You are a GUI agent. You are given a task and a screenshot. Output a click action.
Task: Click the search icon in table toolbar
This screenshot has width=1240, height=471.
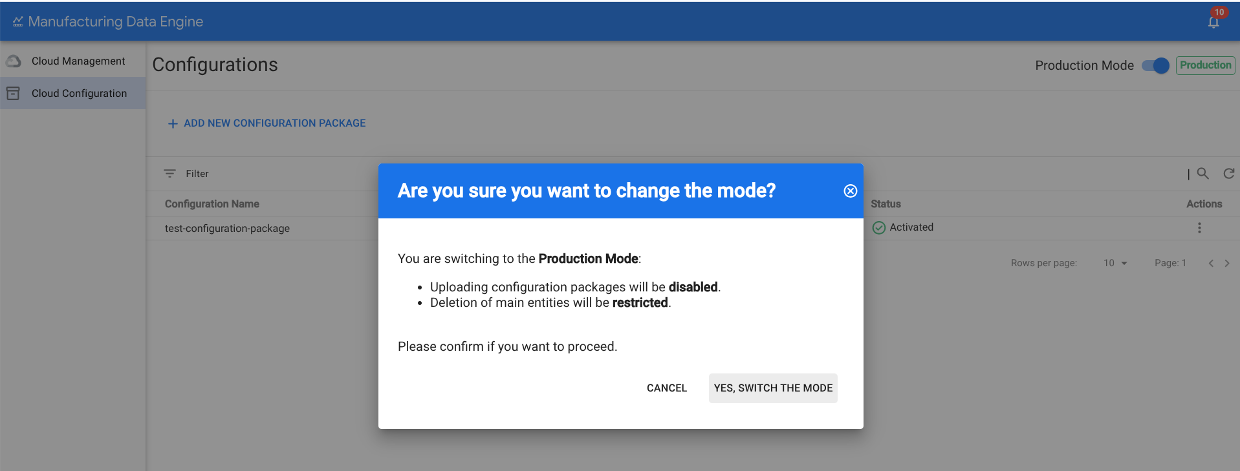click(x=1202, y=173)
